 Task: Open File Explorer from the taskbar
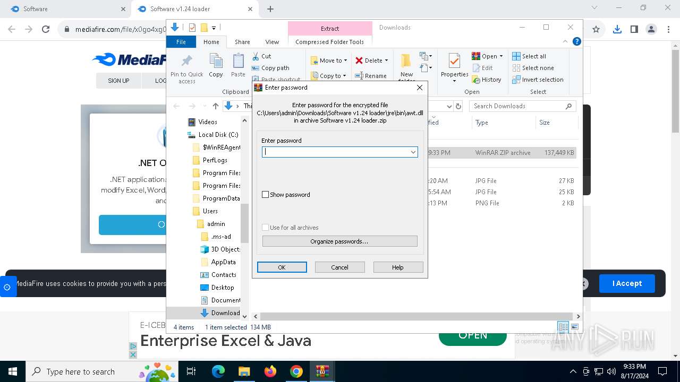[x=244, y=371]
